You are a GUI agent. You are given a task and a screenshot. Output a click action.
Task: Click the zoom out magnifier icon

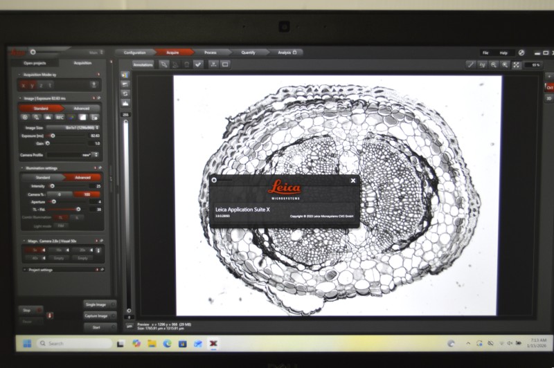pos(494,65)
